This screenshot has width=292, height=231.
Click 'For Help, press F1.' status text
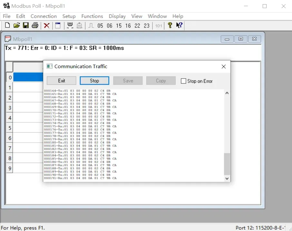click(23, 228)
